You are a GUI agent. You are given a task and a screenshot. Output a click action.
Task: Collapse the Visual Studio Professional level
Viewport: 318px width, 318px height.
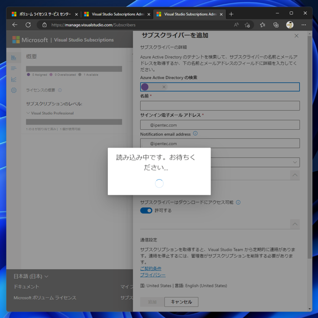(28, 113)
